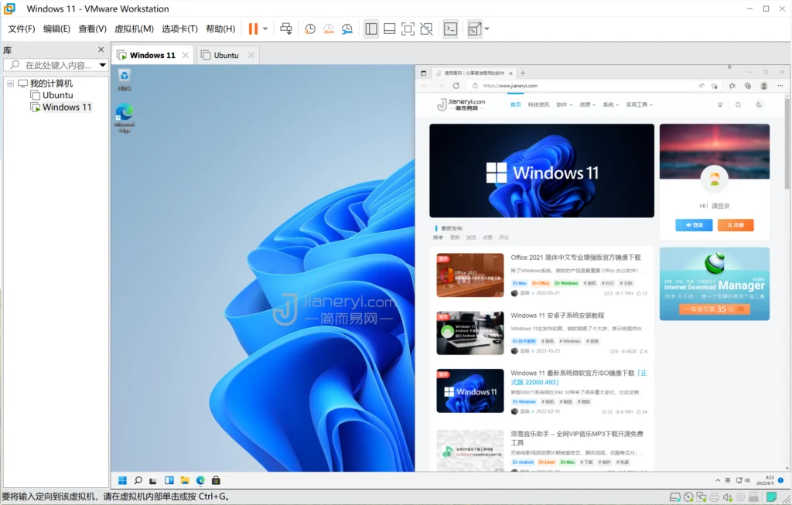Open the Office 2021 article title
Image resolution: width=792 pixels, height=505 pixels.
(x=575, y=257)
